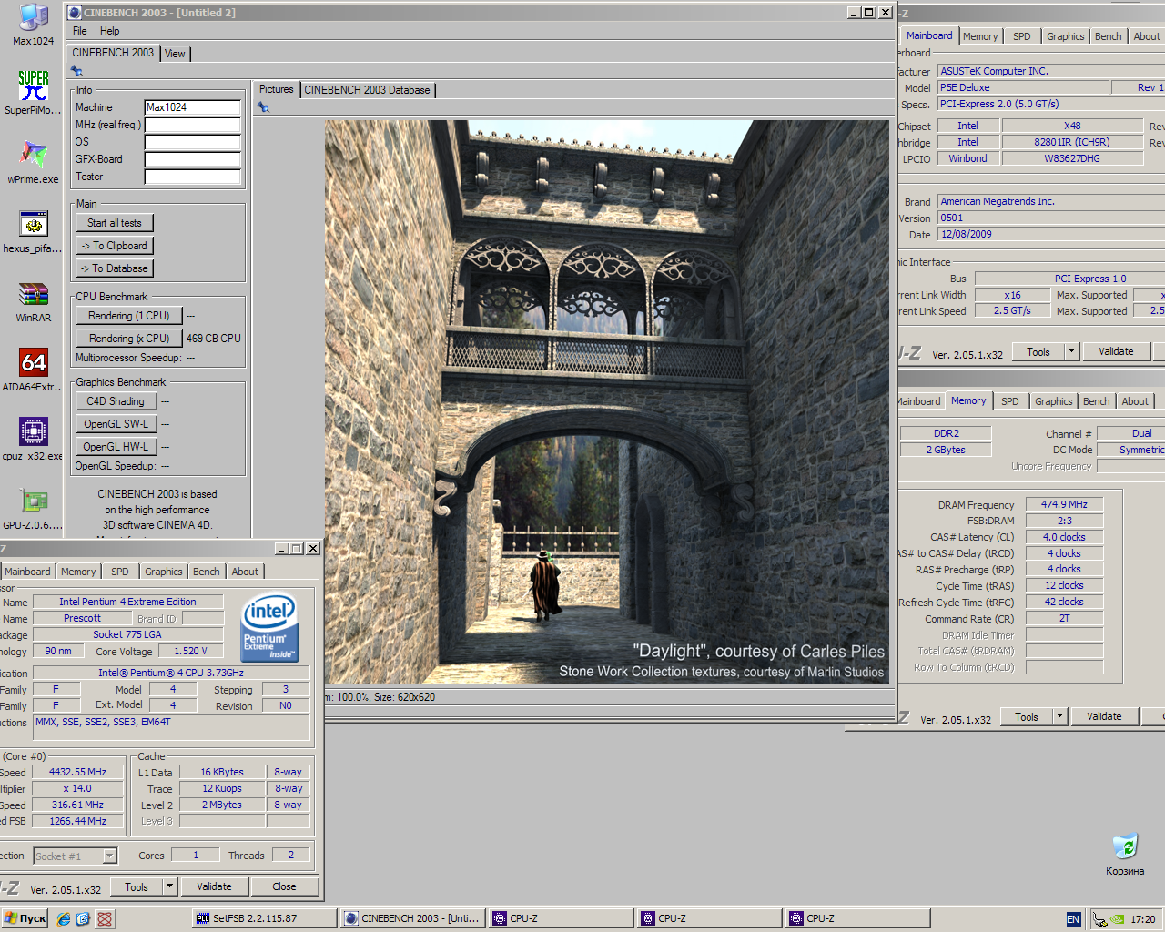
Task: Select the cpuz_x32.exe desktop icon
Action: [x=34, y=439]
